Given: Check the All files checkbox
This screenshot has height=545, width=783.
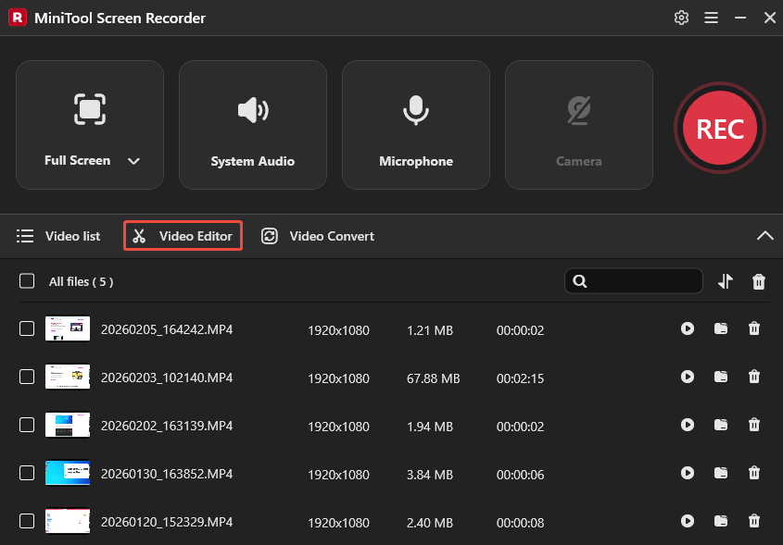Looking at the screenshot, I should [27, 280].
